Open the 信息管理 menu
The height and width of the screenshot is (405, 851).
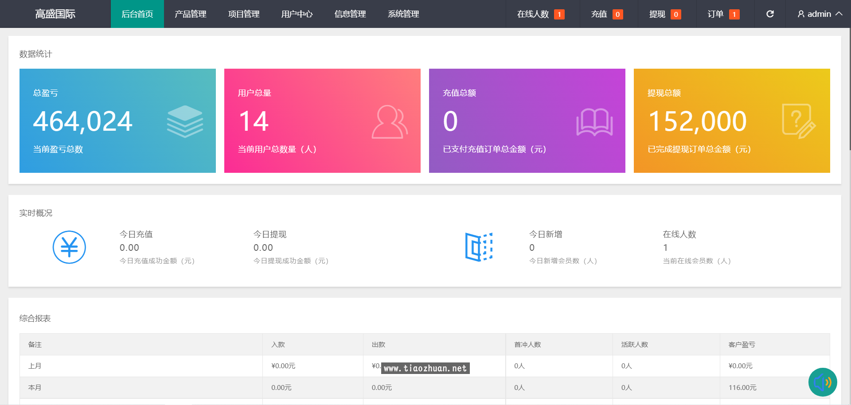pyautogui.click(x=350, y=14)
